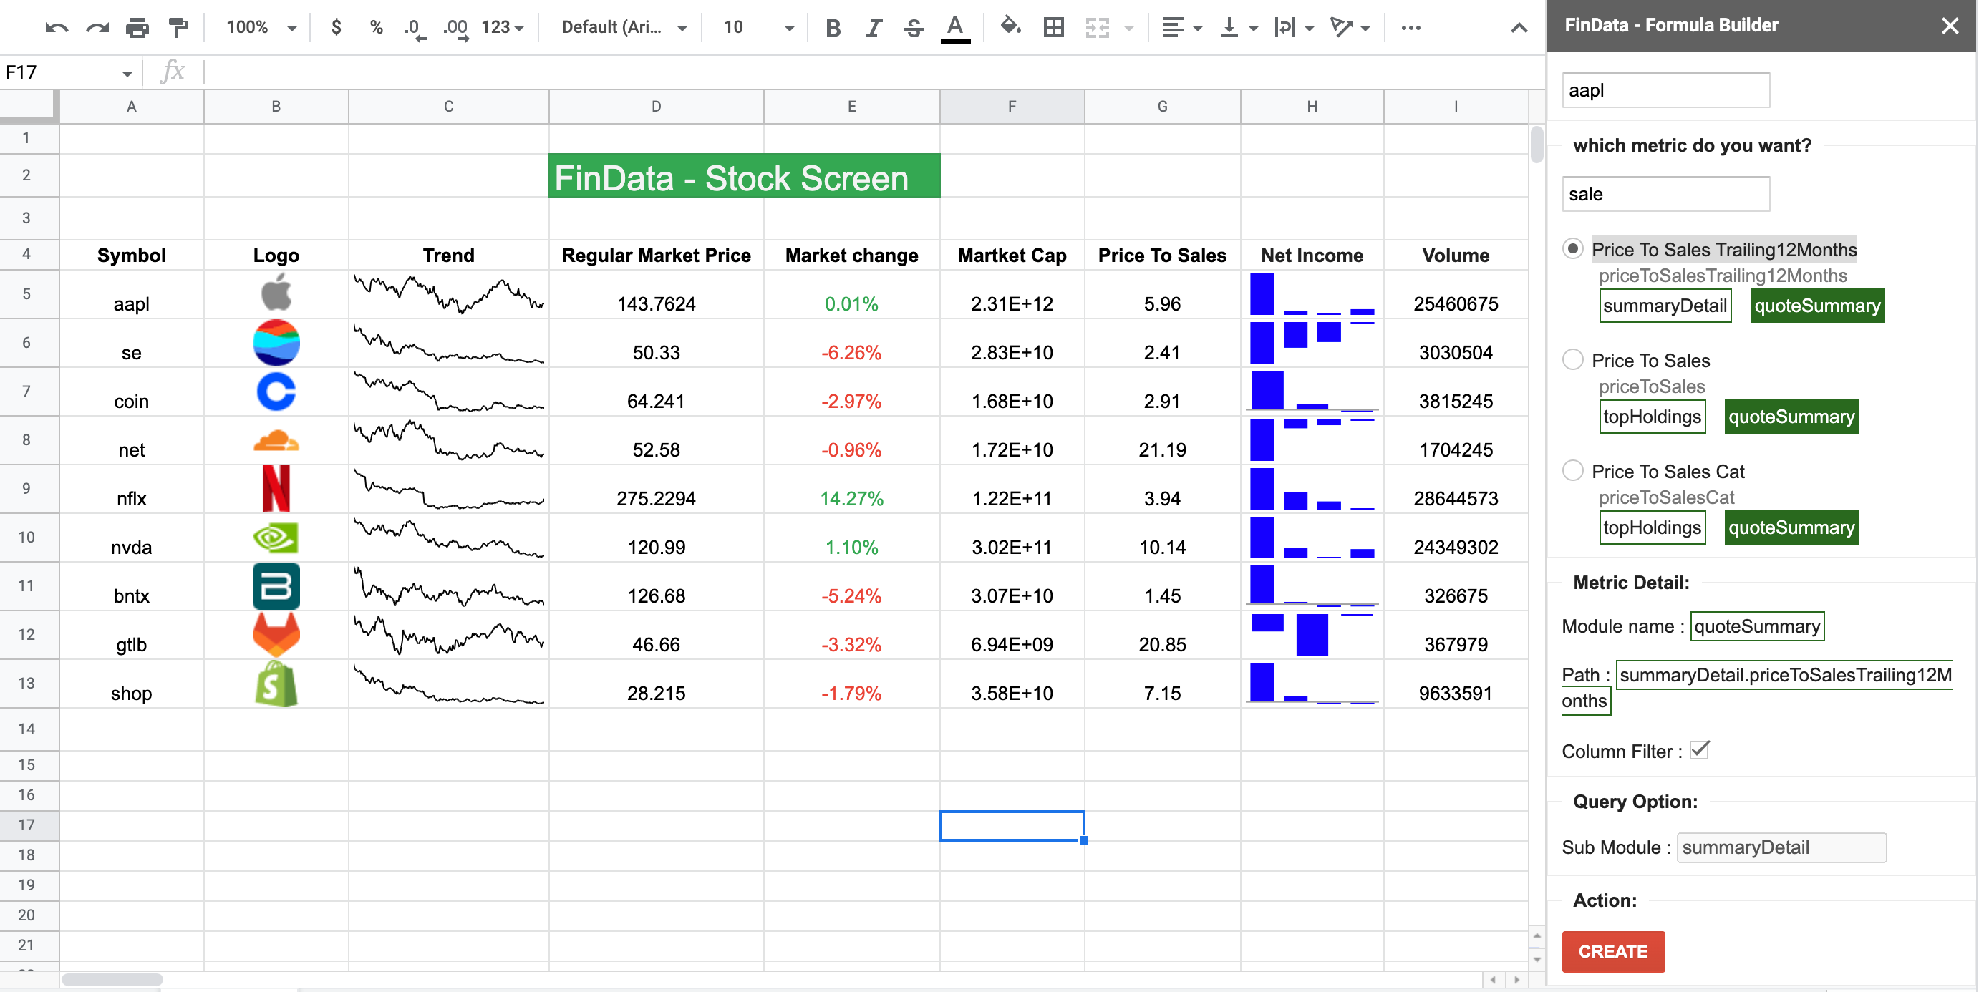1979x992 pixels.
Task: Click the Italic formatting icon
Action: point(873,26)
